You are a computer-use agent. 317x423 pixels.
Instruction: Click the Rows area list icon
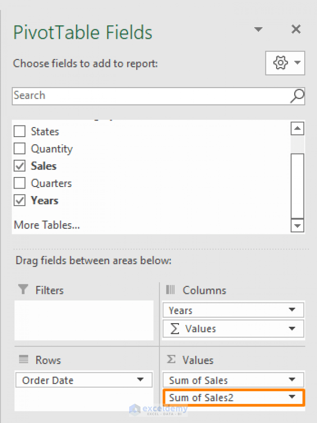point(23,360)
